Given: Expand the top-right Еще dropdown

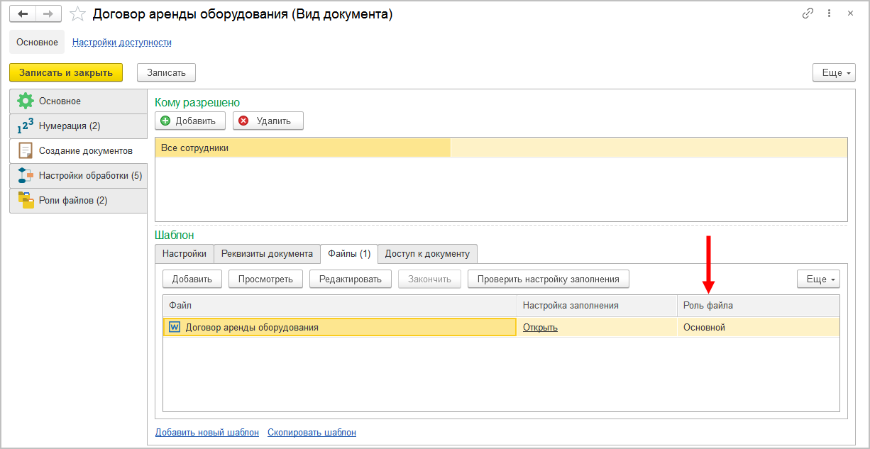Looking at the screenshot, I should [x=833, y=72].
